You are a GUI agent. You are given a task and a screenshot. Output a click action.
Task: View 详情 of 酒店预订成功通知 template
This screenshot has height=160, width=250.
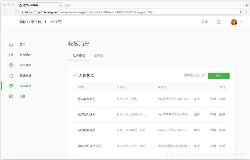pos(213,146)
